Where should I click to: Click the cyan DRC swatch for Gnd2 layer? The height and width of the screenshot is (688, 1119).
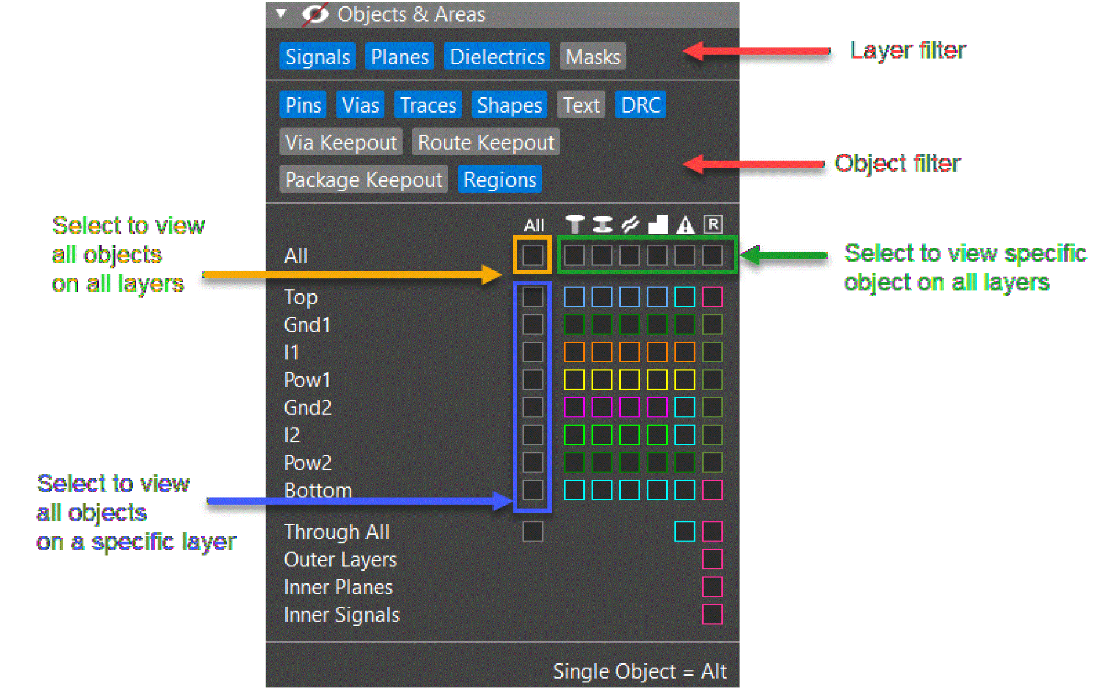685,407
